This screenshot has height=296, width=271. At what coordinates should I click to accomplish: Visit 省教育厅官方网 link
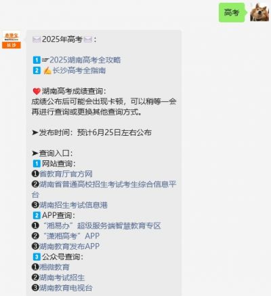pos(66,174)
